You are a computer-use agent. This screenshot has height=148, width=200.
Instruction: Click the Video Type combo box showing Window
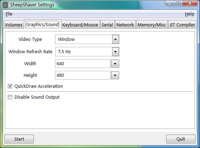[x=87, y=39]
